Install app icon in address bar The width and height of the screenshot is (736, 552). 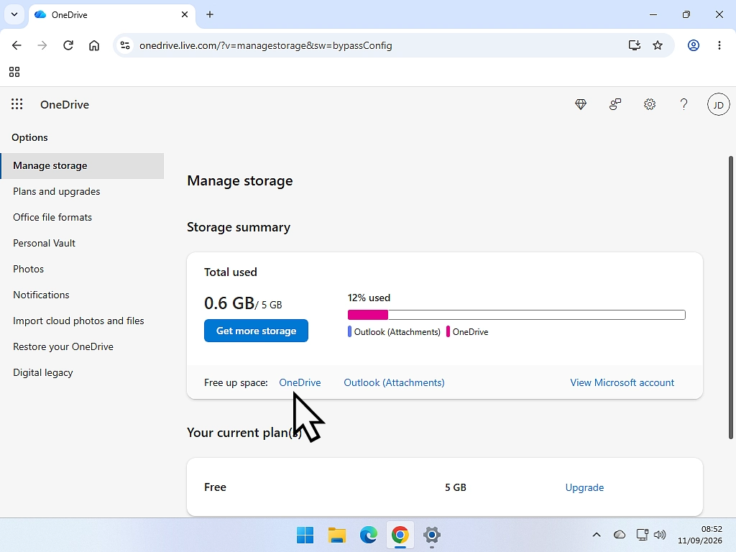[x=634, y=45]
